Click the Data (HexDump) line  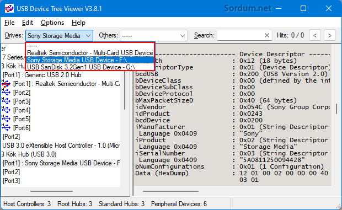pos(232,173)
